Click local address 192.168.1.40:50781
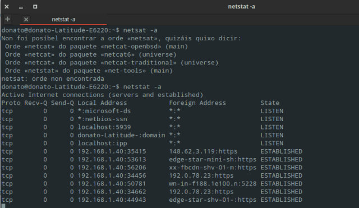This screenshot has height=208, width=359. [112, 183]
